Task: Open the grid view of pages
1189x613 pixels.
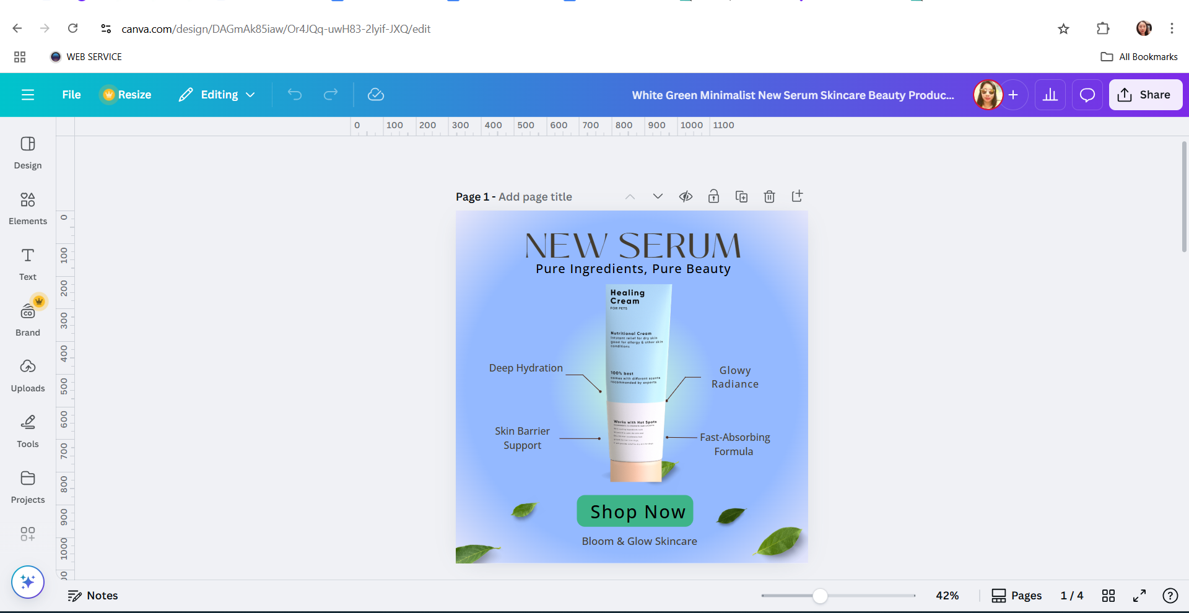Action: tap(1108, 596)
